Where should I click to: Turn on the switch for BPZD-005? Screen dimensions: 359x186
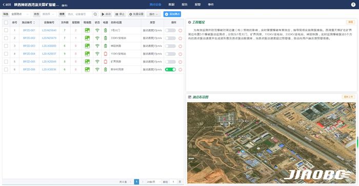(x=170, y=62)
